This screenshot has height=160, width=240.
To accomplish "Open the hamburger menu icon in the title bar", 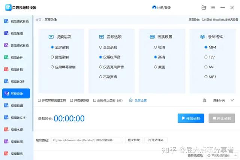I will 213,7.
